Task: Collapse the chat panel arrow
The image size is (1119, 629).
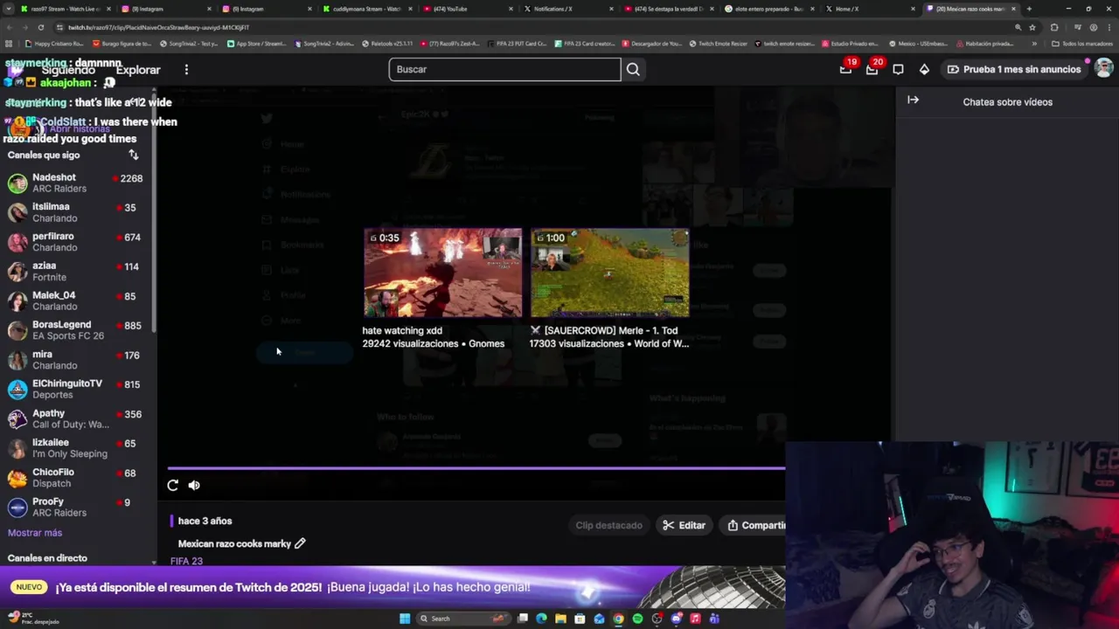Action: 913,100
